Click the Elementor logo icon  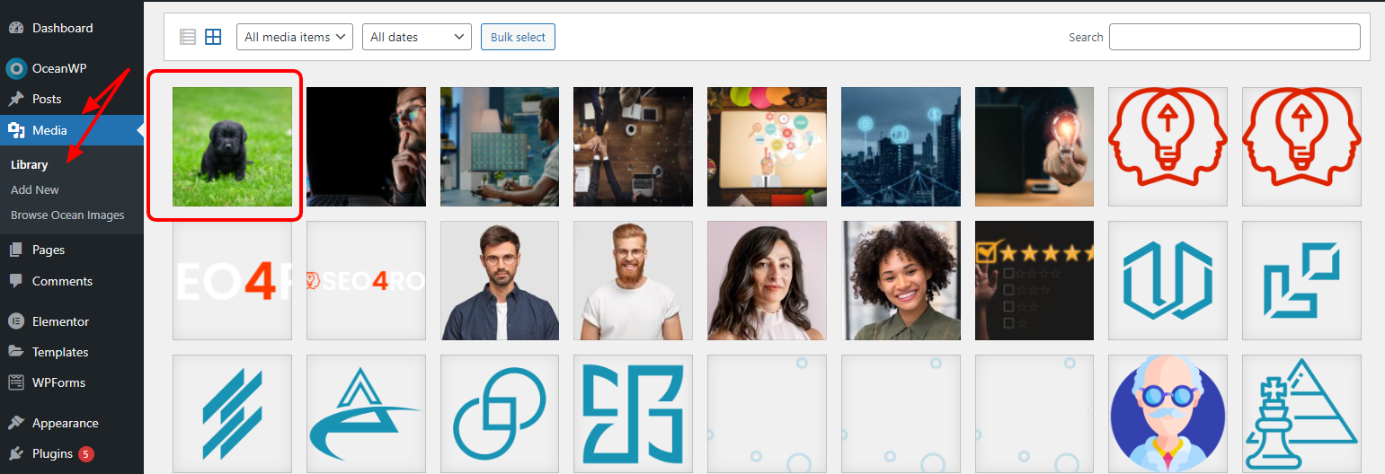pos(16,321)
